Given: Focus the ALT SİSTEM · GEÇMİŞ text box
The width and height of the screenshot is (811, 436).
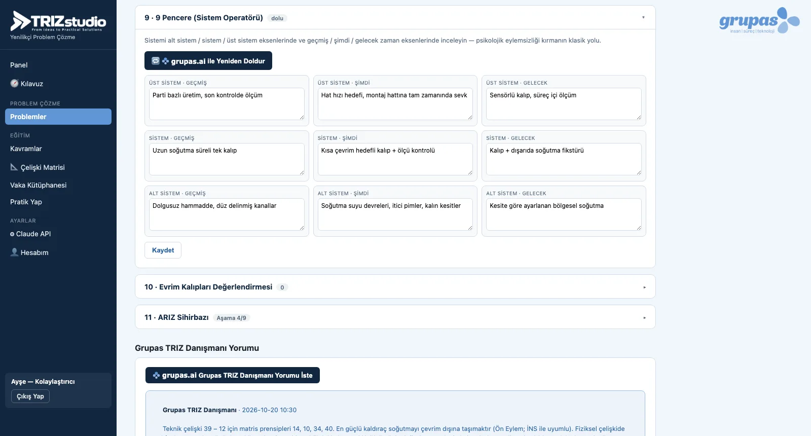Looking at the screenshot, I should click(x=227, y=214).
